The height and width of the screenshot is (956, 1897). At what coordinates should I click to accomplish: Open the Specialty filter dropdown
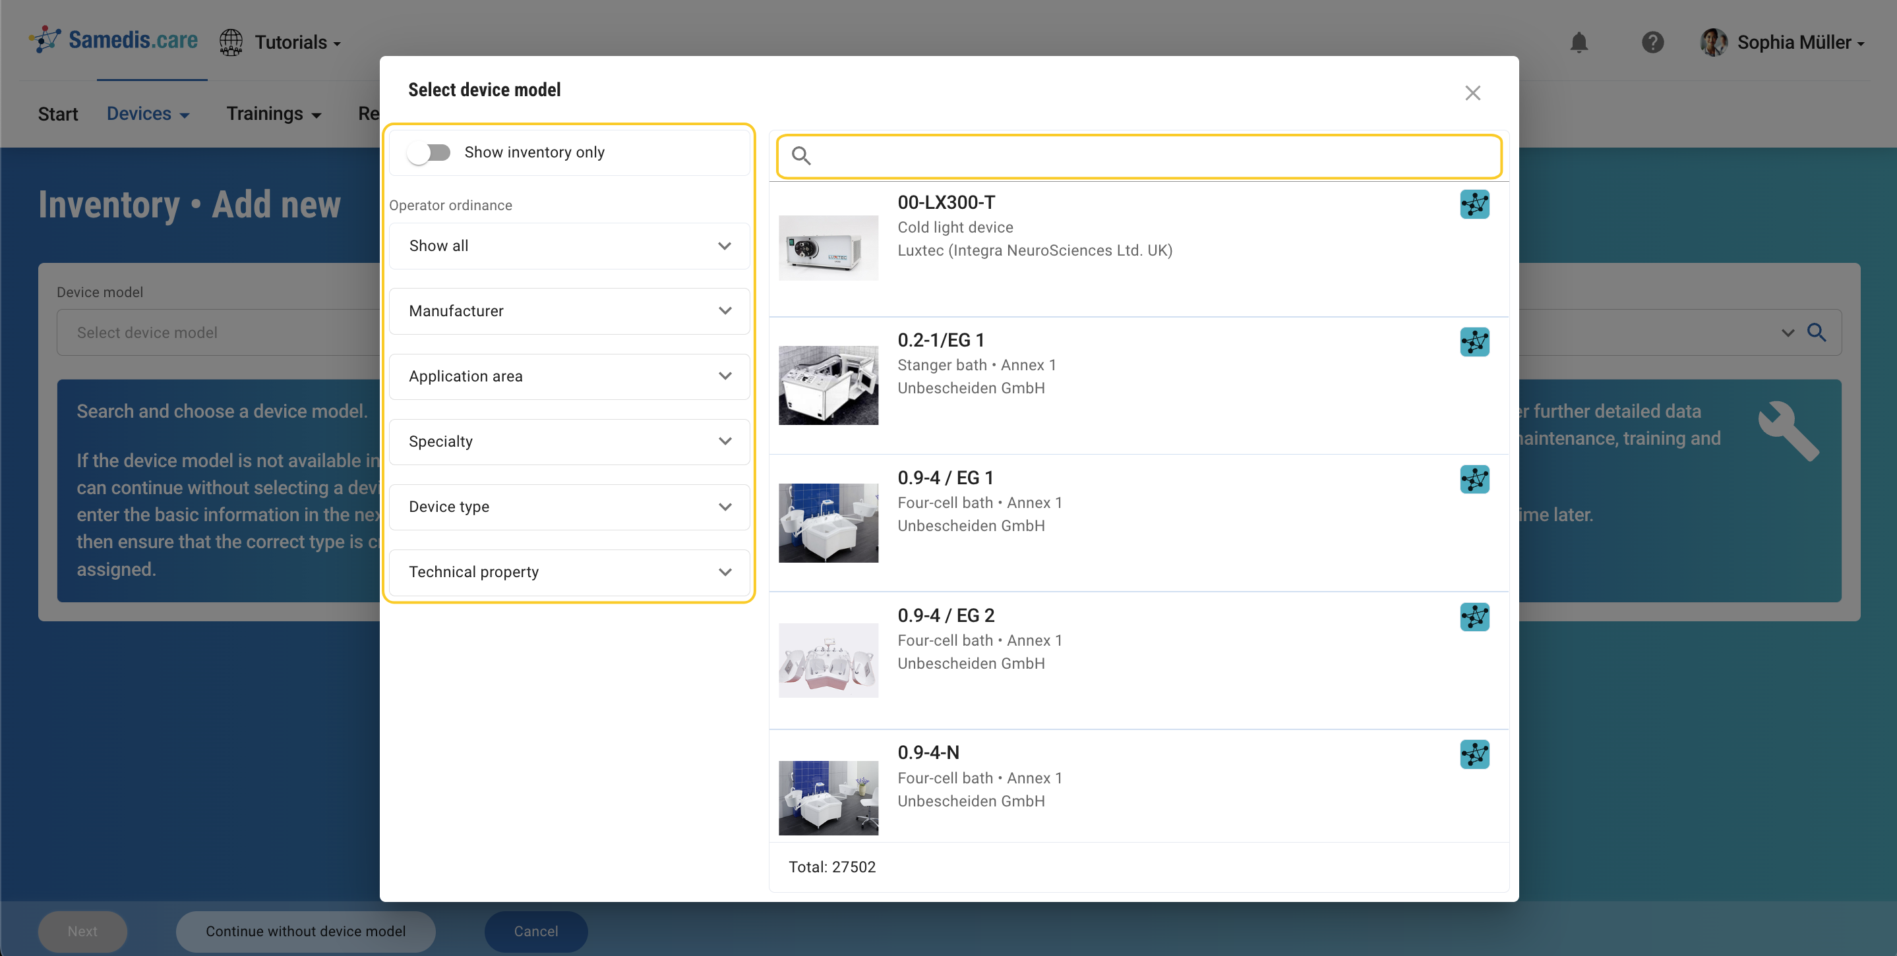[x=568, y=441]
